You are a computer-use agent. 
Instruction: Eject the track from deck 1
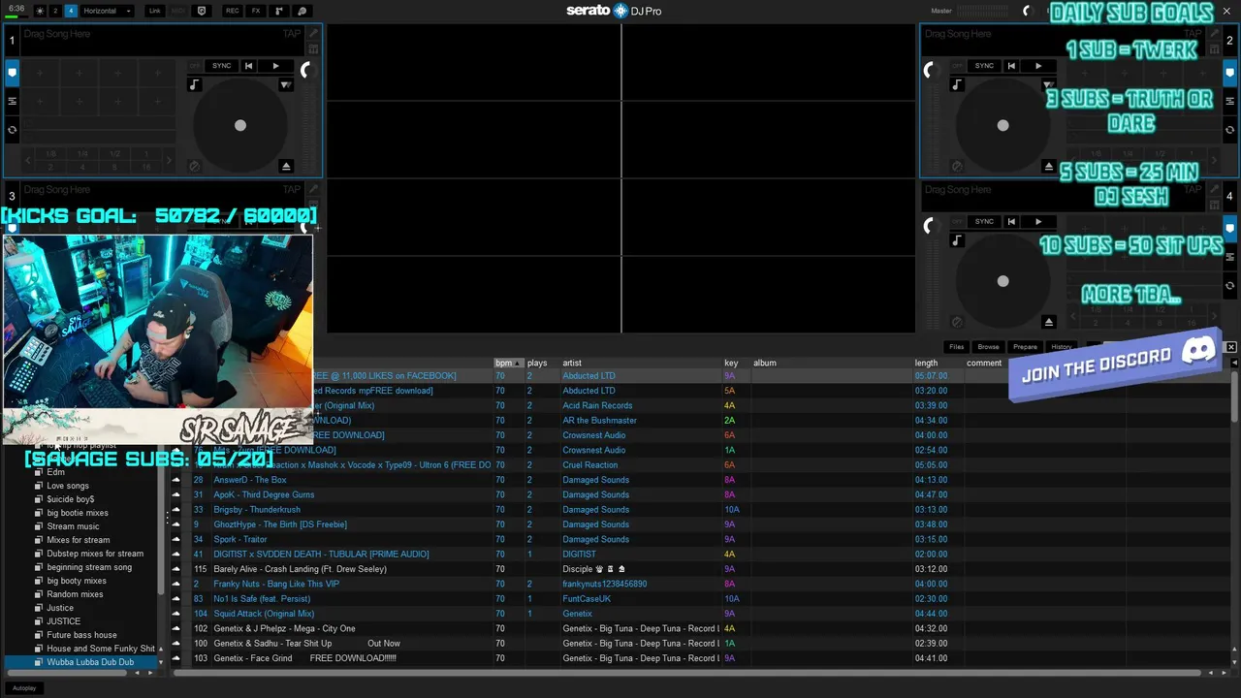point(286,167)
